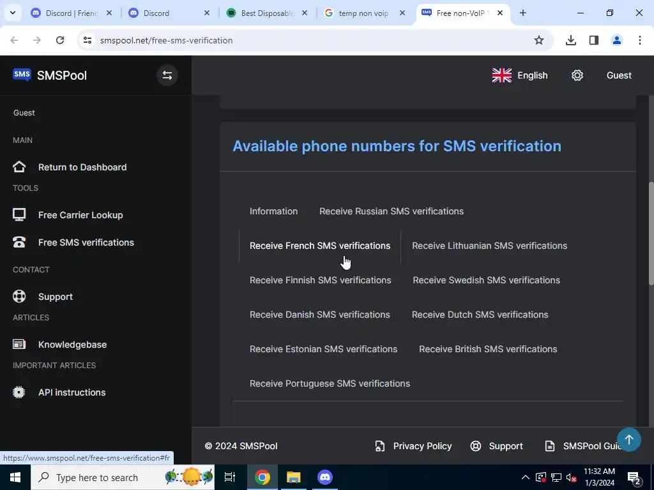Select Receive British SMS verifications tab
Viewport: 654px width, 490px height.
click(x=488, y=349)
